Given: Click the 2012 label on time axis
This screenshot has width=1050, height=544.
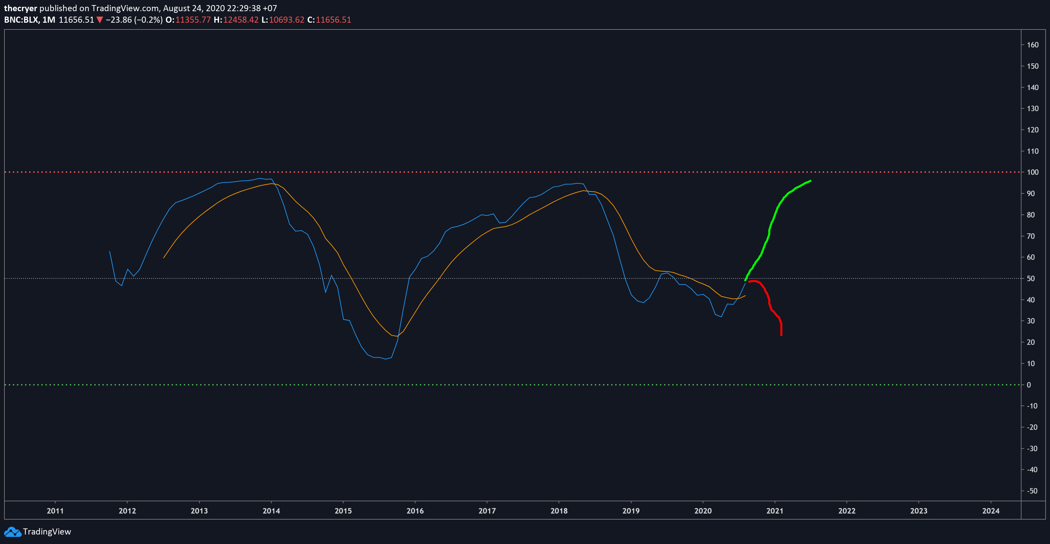Looking at the screenshot, I should pyautogui.click(x=127, y=510).
